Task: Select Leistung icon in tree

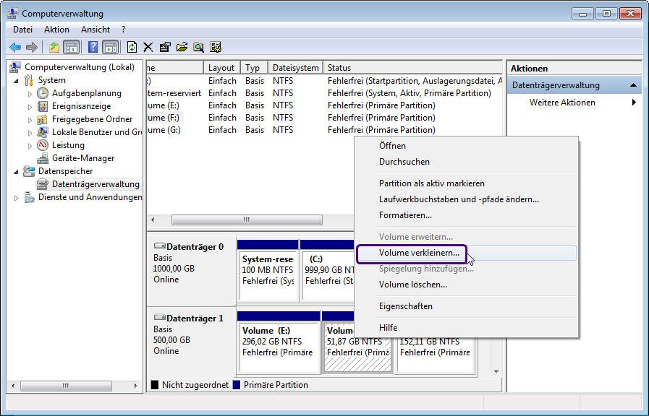Action: [43, 145]
